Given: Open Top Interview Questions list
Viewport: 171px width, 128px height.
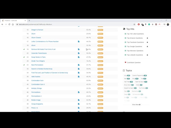Looking at the screenshot, I should 135,51.
